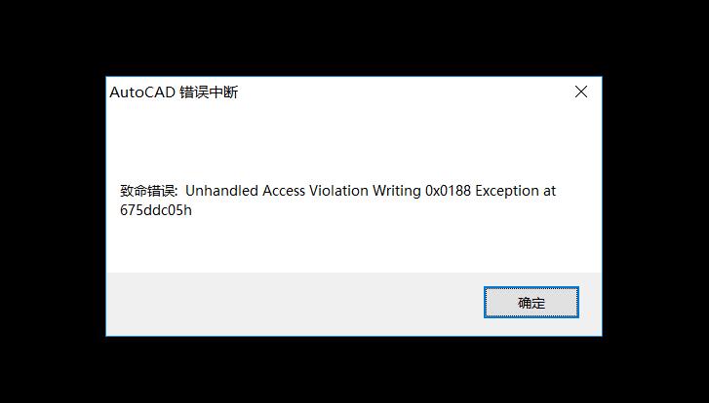
Task: Click the address 675ddc05h in the message
Action: (x=156, y=210)
